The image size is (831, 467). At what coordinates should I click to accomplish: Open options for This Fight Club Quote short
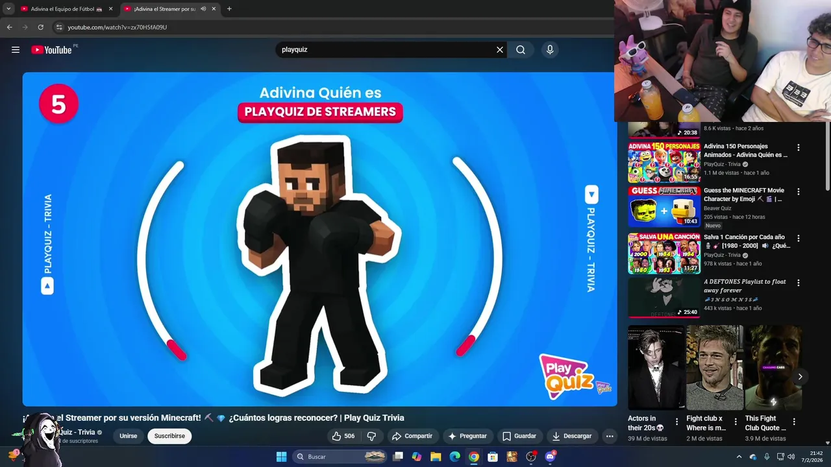794,422
